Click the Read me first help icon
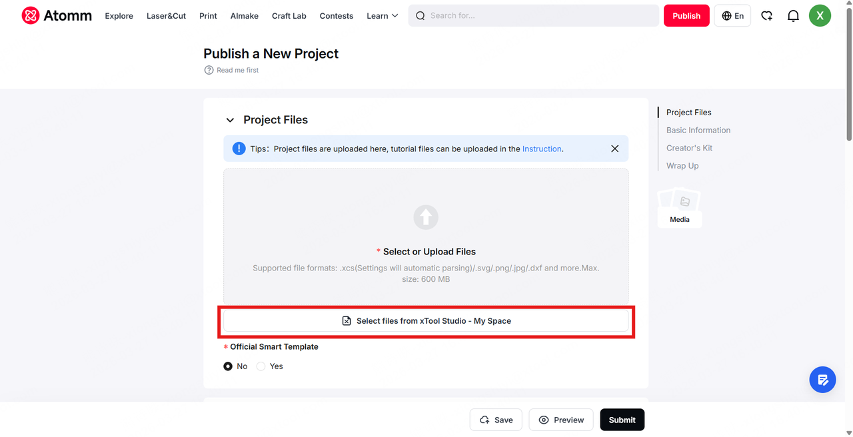Viewport: 853px width, 437px height. [x=209, y=70]
